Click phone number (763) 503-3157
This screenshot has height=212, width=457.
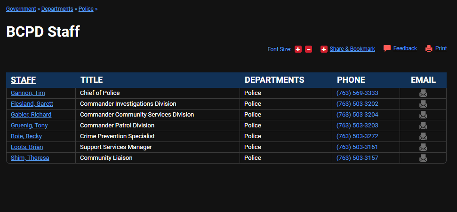[357, 158]
